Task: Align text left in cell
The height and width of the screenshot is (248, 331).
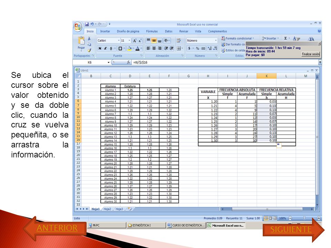Action: click(148, 48)
